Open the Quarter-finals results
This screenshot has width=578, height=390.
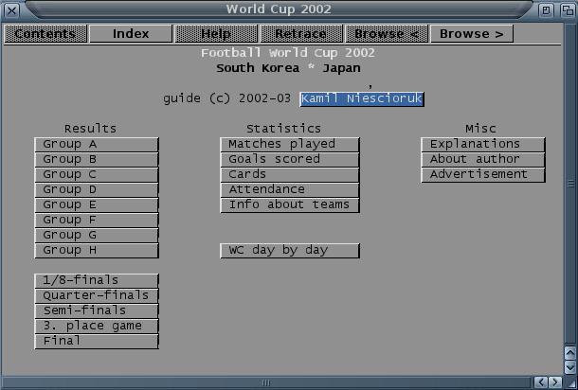[97, 295]
